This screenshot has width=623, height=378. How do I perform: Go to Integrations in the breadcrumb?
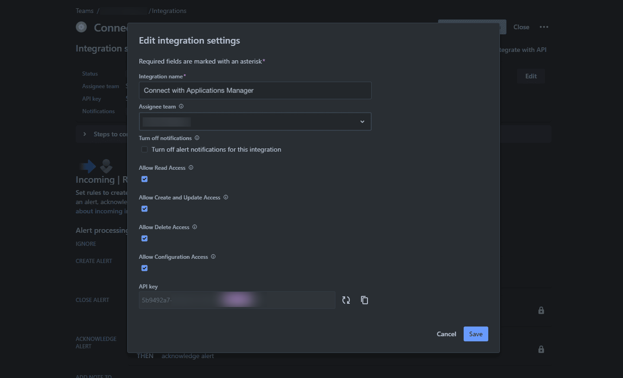click(169, 11)
